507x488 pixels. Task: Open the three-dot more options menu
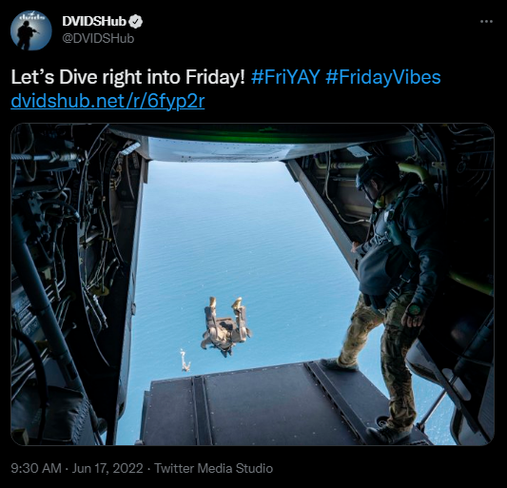pyautogui.click(x=486, y=21)
